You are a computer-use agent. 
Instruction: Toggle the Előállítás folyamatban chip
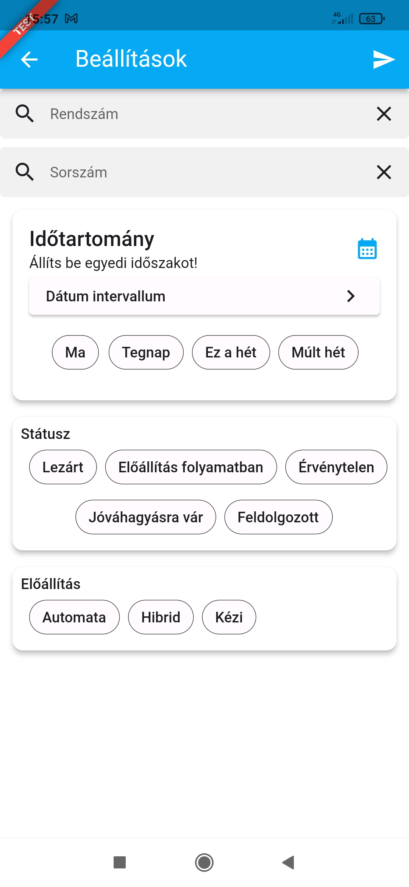[x=191, y=467]
